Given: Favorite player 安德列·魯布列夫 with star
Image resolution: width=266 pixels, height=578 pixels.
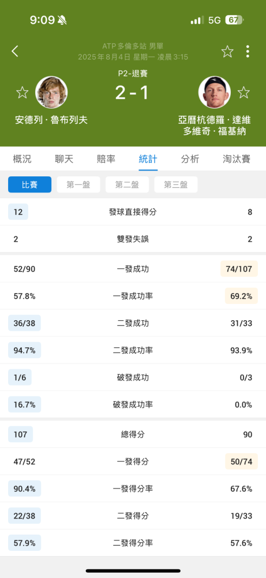Looking at the screenshot, I should coord(23,92).
